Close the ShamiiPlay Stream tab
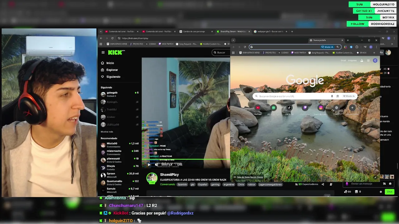 coord(249,31)
